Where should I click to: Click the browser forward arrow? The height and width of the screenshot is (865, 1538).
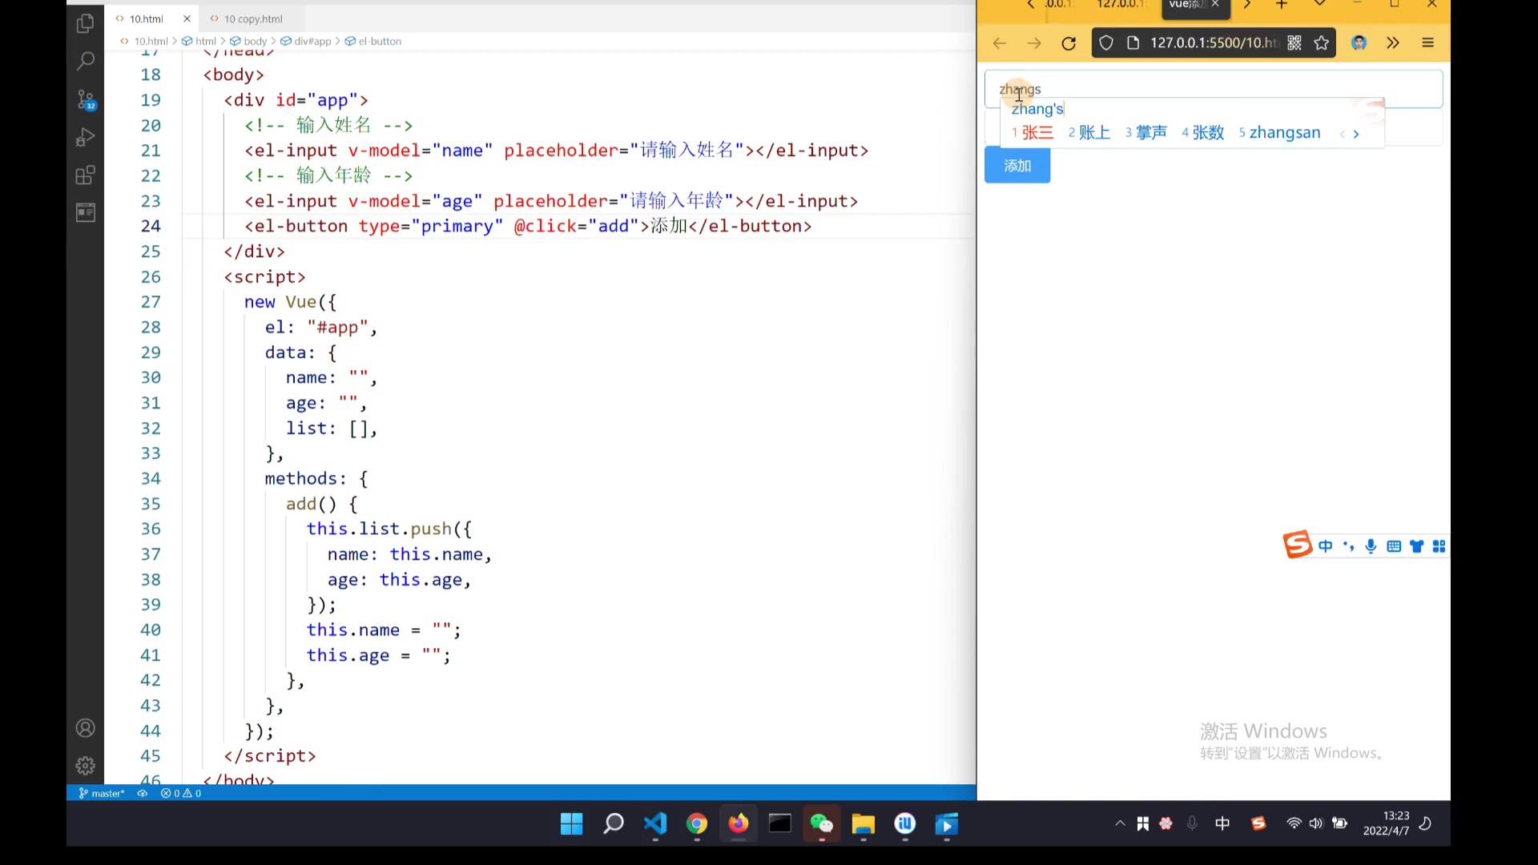pyautogui.click(x=1034, y=43)
